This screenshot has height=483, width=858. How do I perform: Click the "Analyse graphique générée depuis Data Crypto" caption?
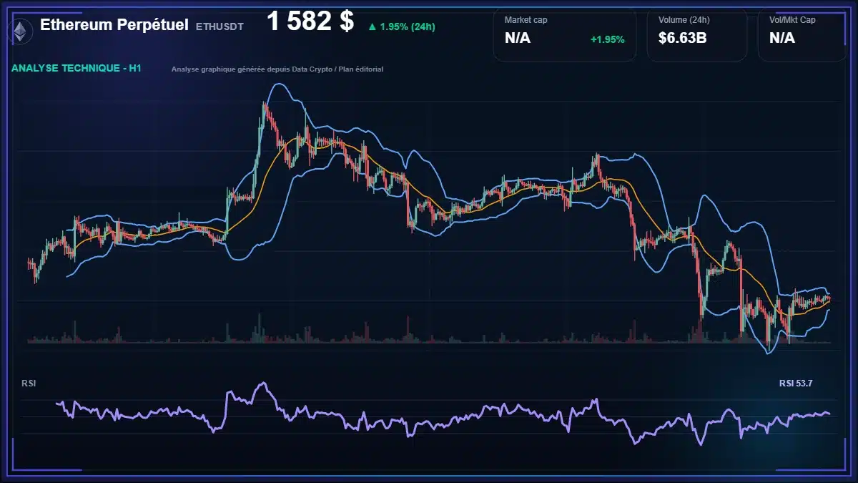click(277, 69)
